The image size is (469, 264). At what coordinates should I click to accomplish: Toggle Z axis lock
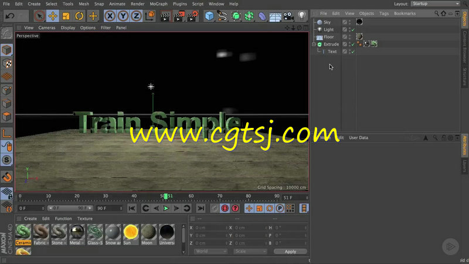click(136, 16)
